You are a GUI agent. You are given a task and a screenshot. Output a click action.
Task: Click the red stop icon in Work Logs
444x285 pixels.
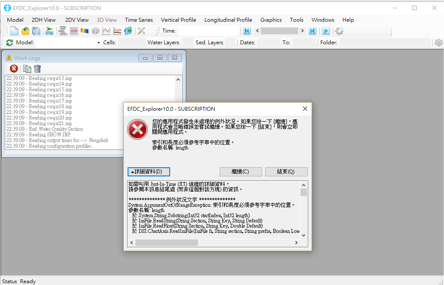[x=13, y=69]
